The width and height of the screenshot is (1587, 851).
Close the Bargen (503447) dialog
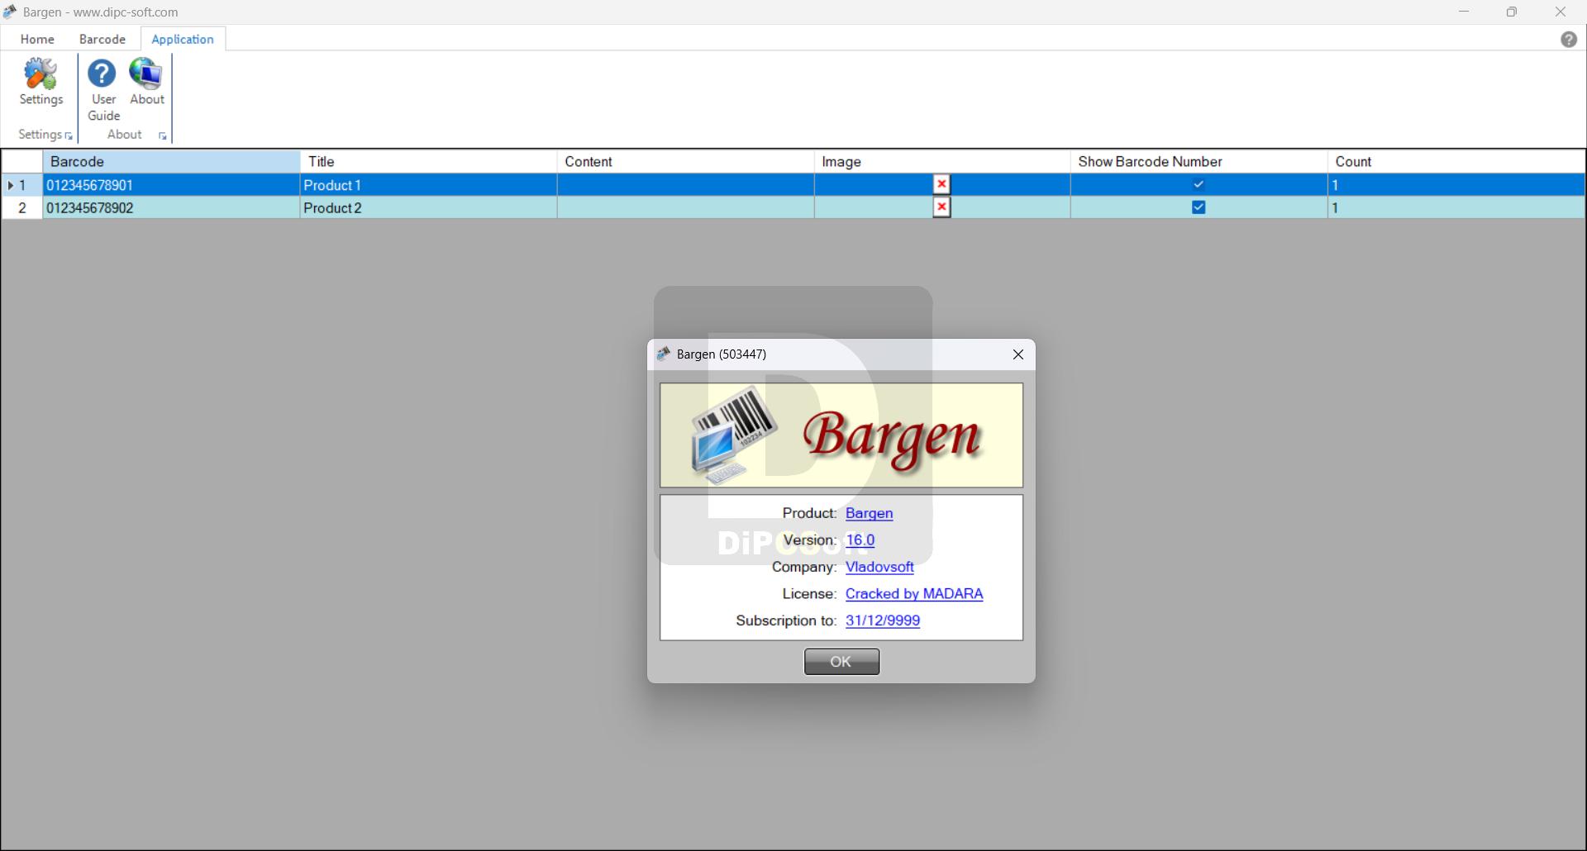(1018, 354)
